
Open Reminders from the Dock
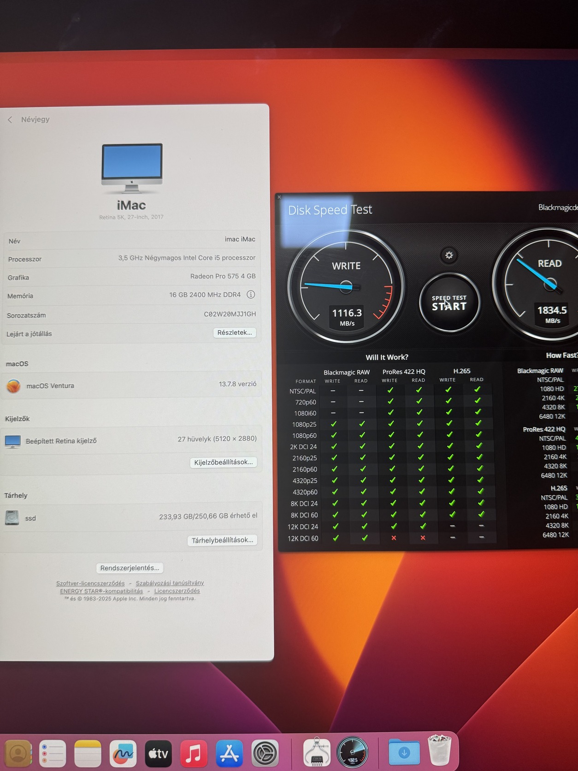click(x=53, y=753)
